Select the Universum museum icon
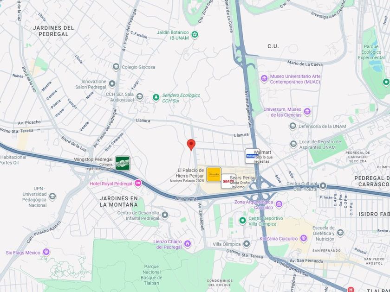Image resolution: width=390 pixels, height=292 pixels. (307, 112)
